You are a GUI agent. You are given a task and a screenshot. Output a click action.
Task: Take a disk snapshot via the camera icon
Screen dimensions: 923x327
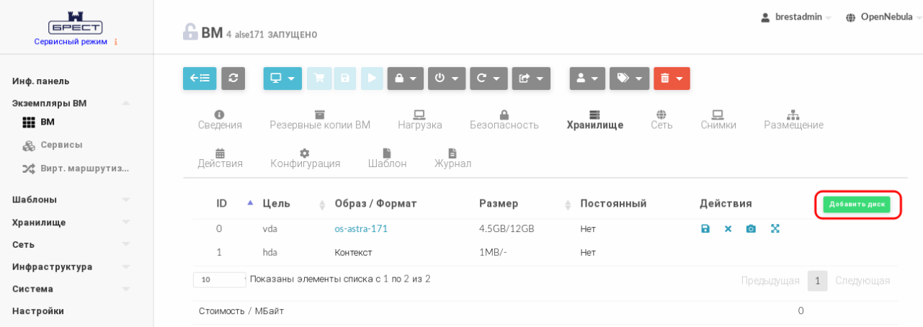pos(751,229)
